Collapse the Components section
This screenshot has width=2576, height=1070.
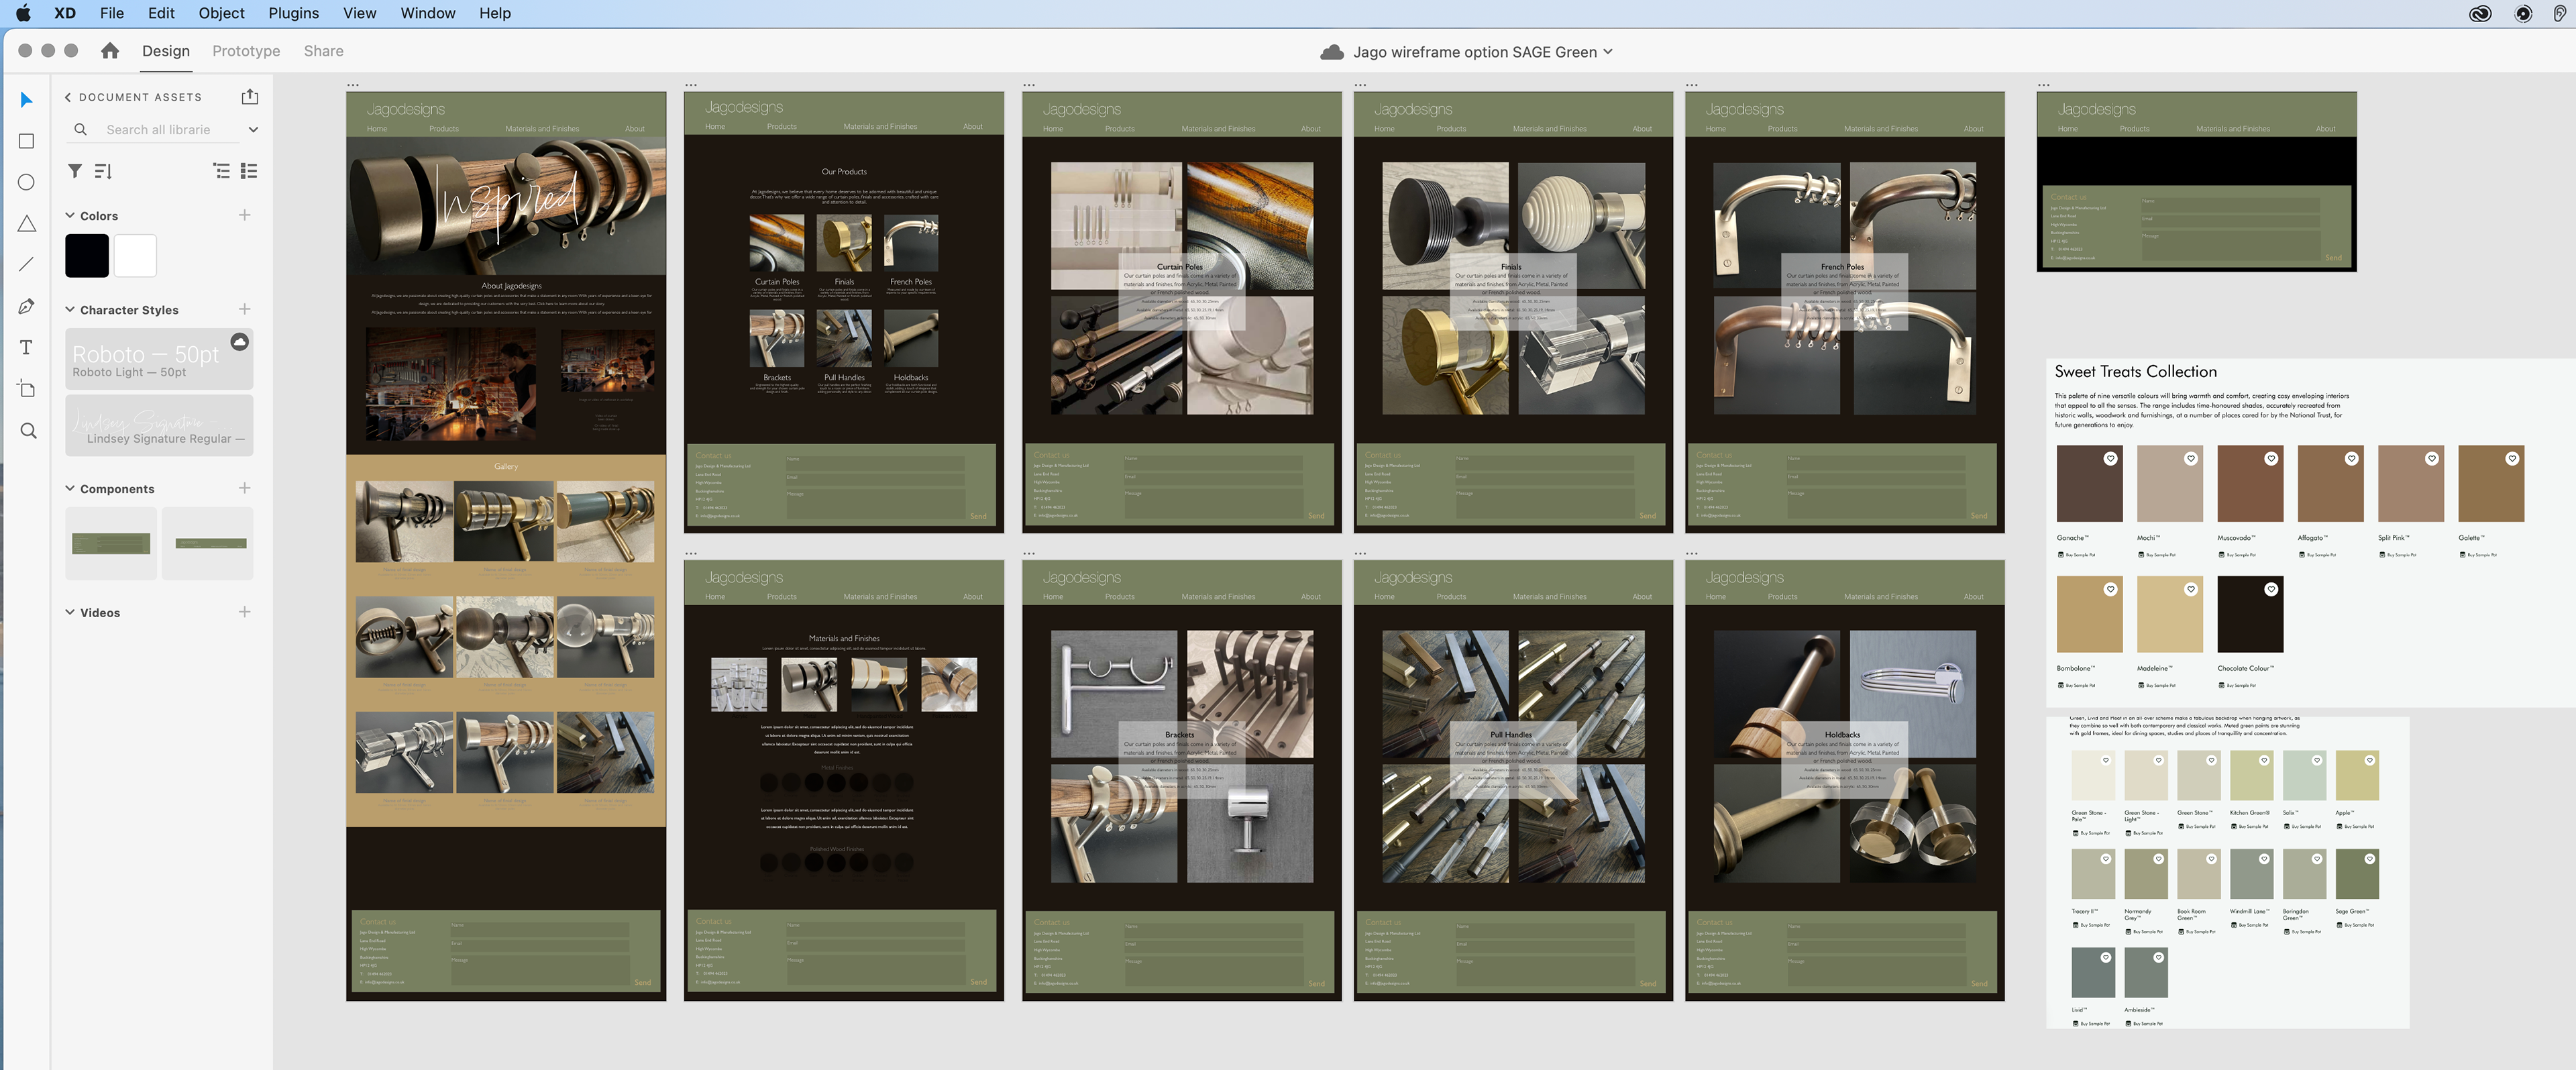(70, 488)
